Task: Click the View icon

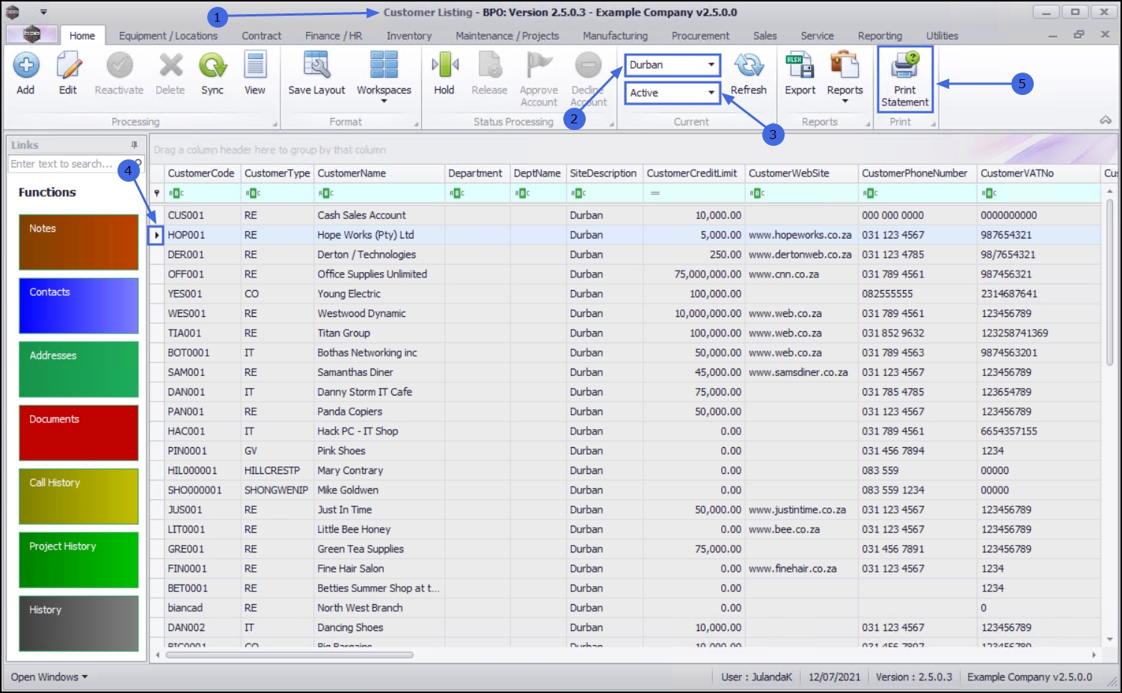Action: point(255,73)
